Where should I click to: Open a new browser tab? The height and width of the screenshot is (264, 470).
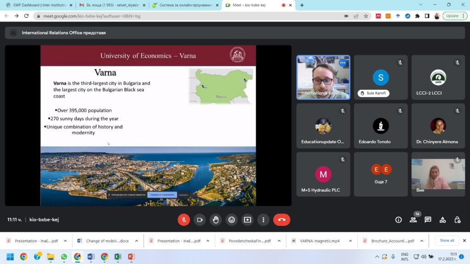click(302, 5)
